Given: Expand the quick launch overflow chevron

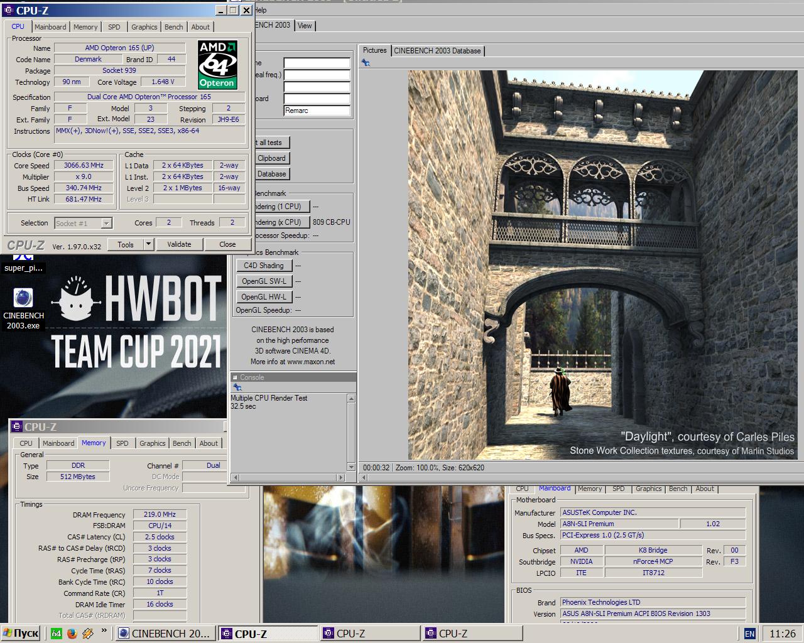Looking at the screenshot, I should [104, 632].
